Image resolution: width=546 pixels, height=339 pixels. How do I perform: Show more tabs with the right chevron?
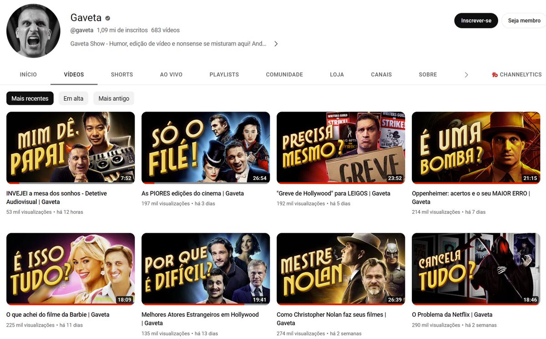coord(466,75)
